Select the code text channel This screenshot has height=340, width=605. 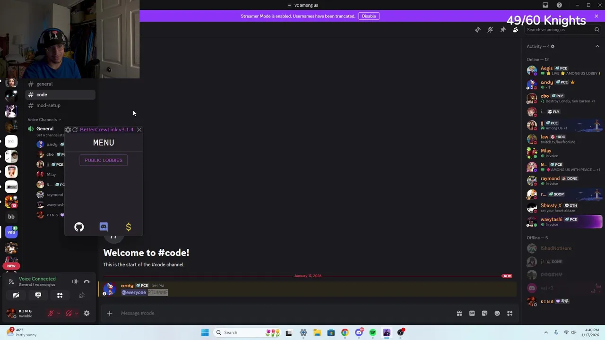pyautogui.click(x=60, y=94)
